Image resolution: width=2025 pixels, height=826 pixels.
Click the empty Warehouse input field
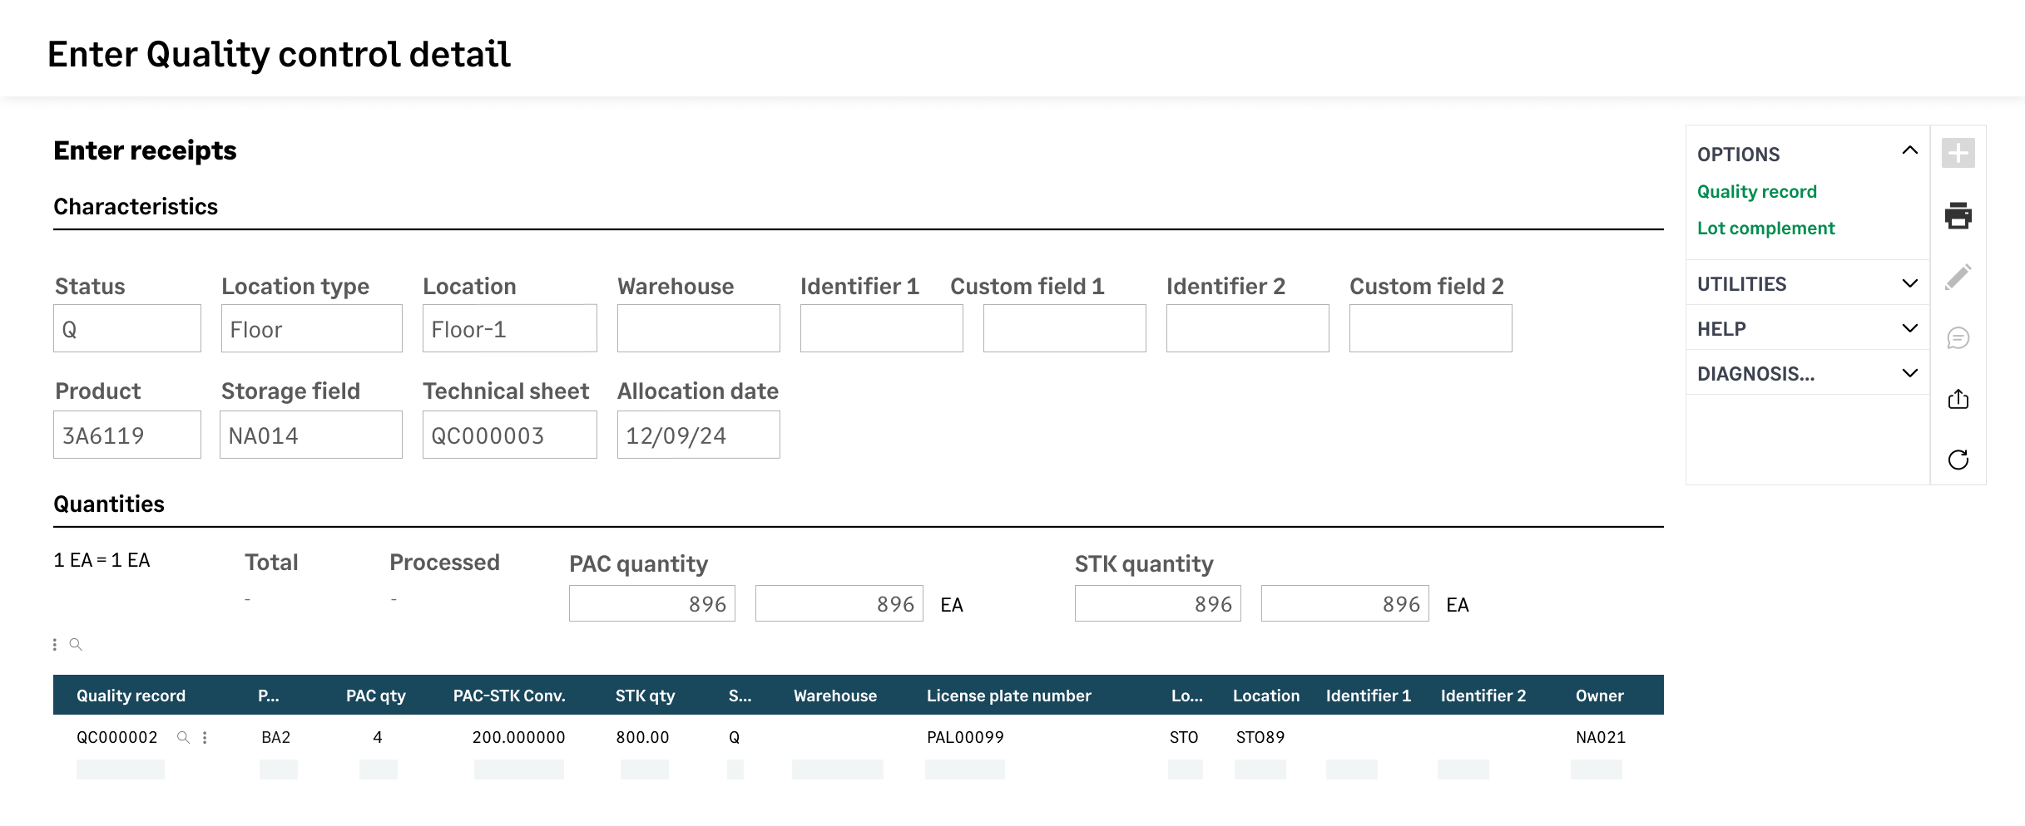(698, 328)
